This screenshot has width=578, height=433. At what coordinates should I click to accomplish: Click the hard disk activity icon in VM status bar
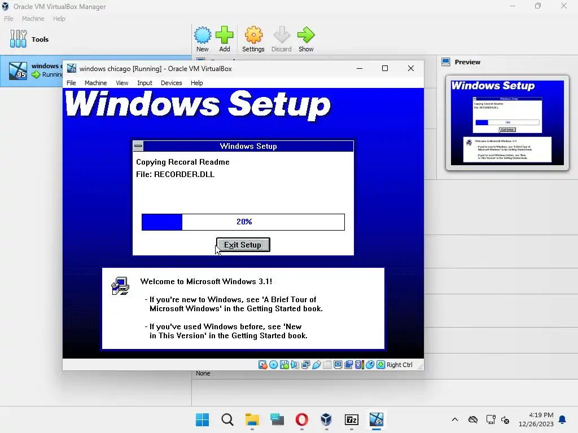(262, 365)
